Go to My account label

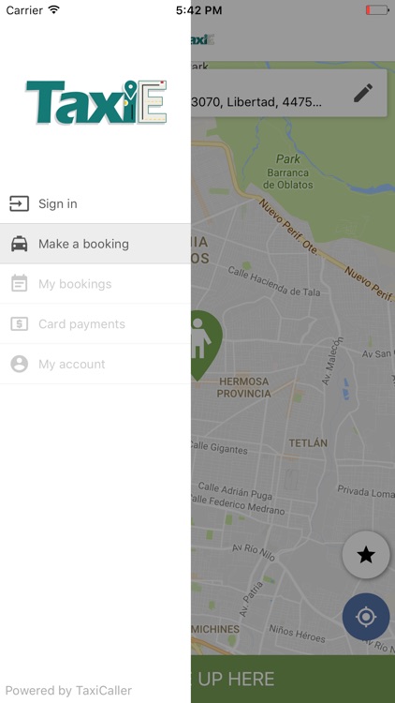tap(72, 364)
